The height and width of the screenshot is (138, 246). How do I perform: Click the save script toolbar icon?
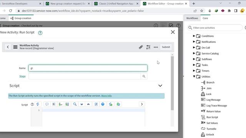pyautogui.click(x=111, y=104)
